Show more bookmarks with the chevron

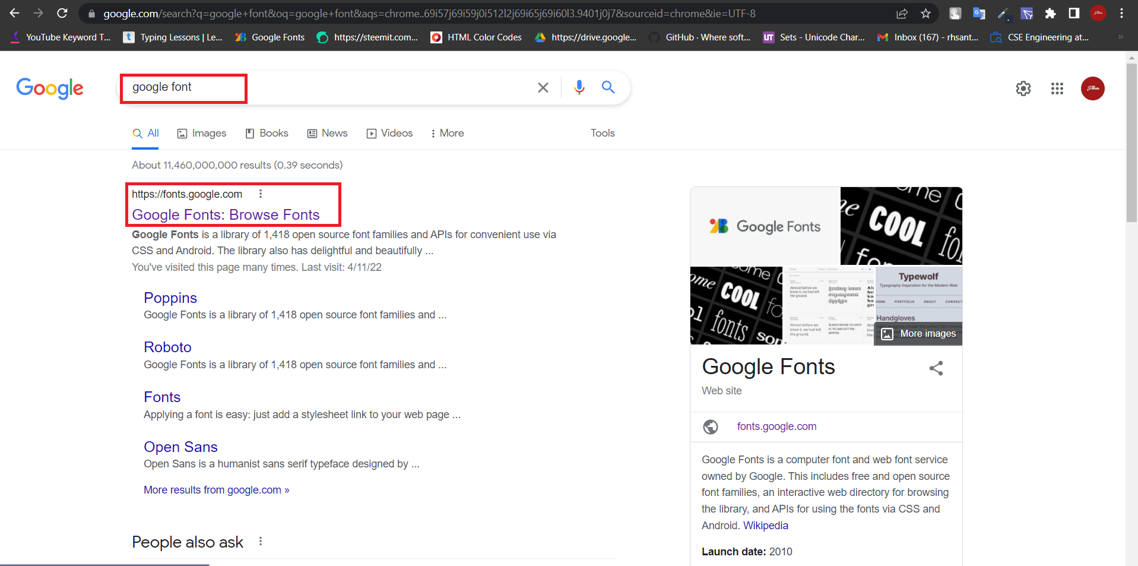coord(1121,37)
